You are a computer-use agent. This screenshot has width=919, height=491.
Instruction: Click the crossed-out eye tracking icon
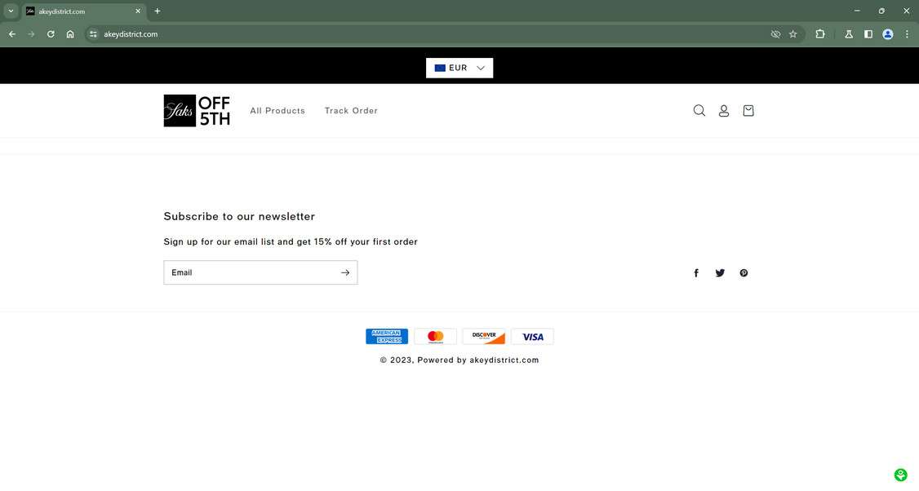(x=775, y=34)
